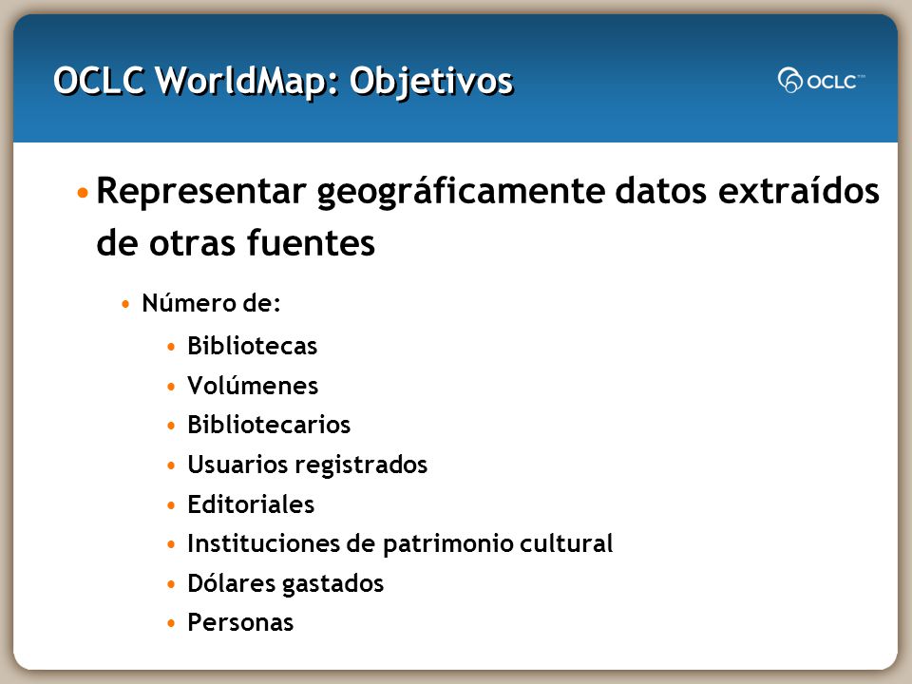Click "Usuarios registrados" in the list

(307, 465)
